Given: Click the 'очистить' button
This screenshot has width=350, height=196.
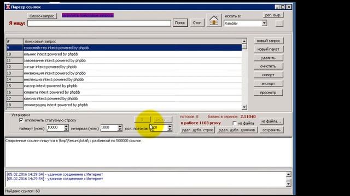Looking at the screenshot, I should pyautogui.click(x=269, y=66).
